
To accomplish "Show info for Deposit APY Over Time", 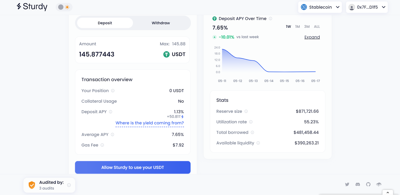I will pyautogui.click(x=270, y=18).
